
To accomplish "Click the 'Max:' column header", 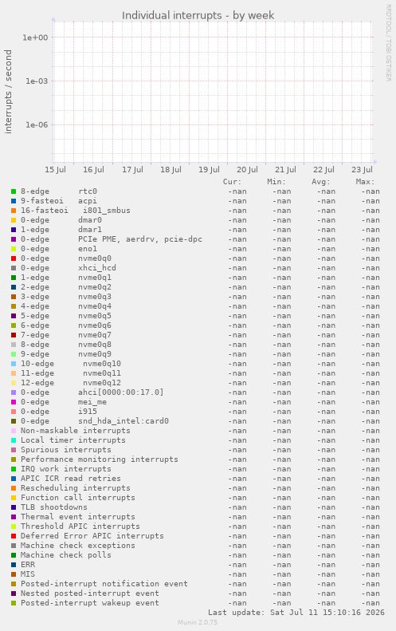I will point(365,182).
